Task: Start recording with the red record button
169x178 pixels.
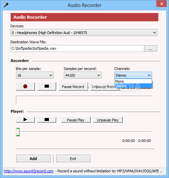Action: click(x=25, y=87)
